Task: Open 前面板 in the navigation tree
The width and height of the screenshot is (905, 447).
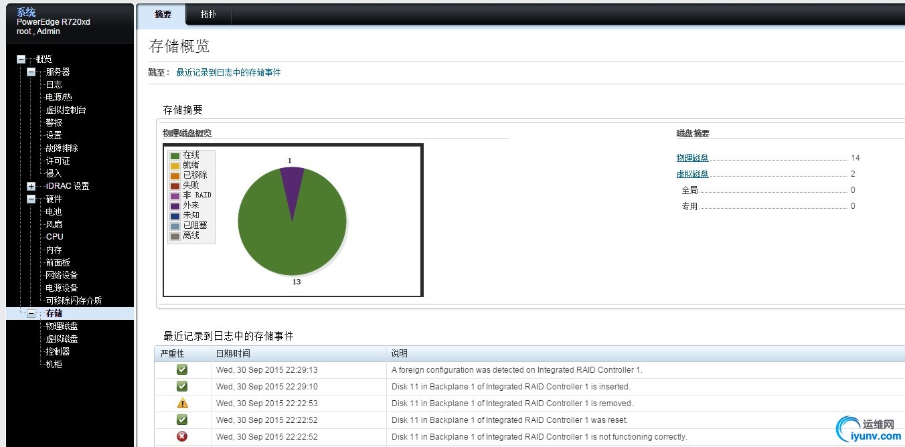Action: (x=58, y=262)
